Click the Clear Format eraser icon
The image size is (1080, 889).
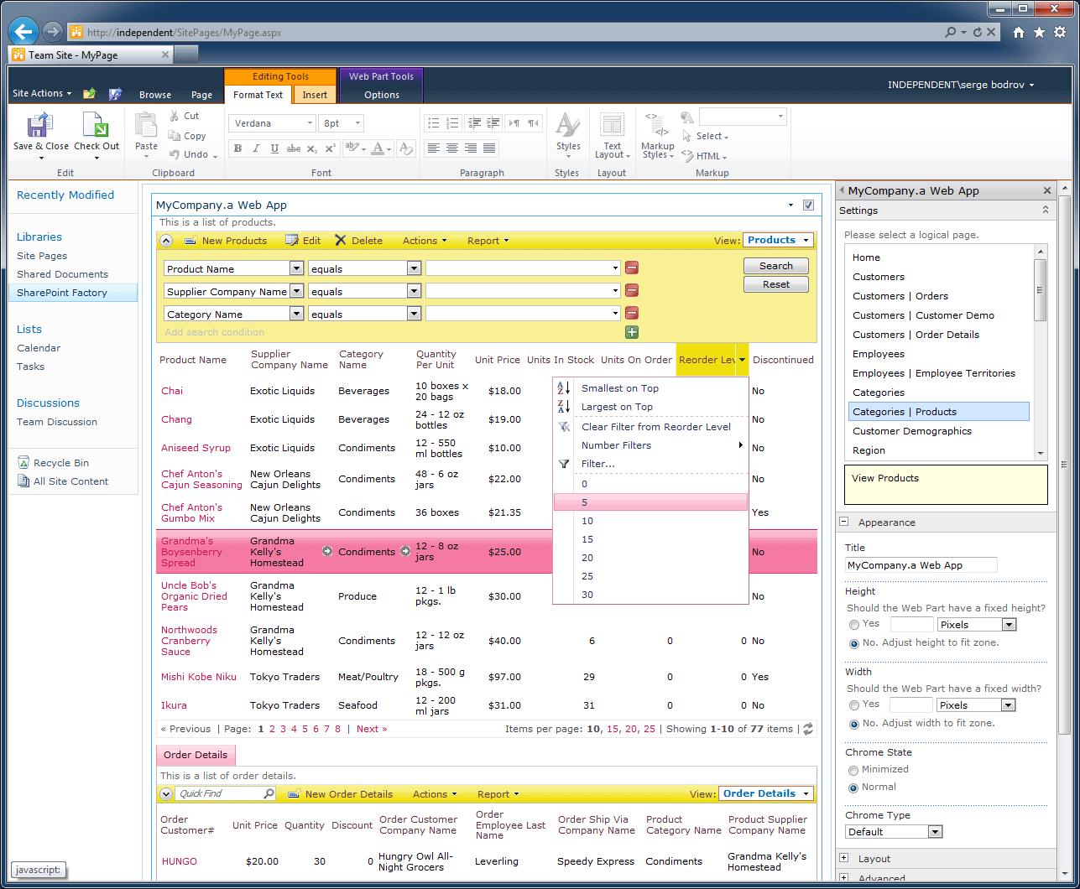406,148
